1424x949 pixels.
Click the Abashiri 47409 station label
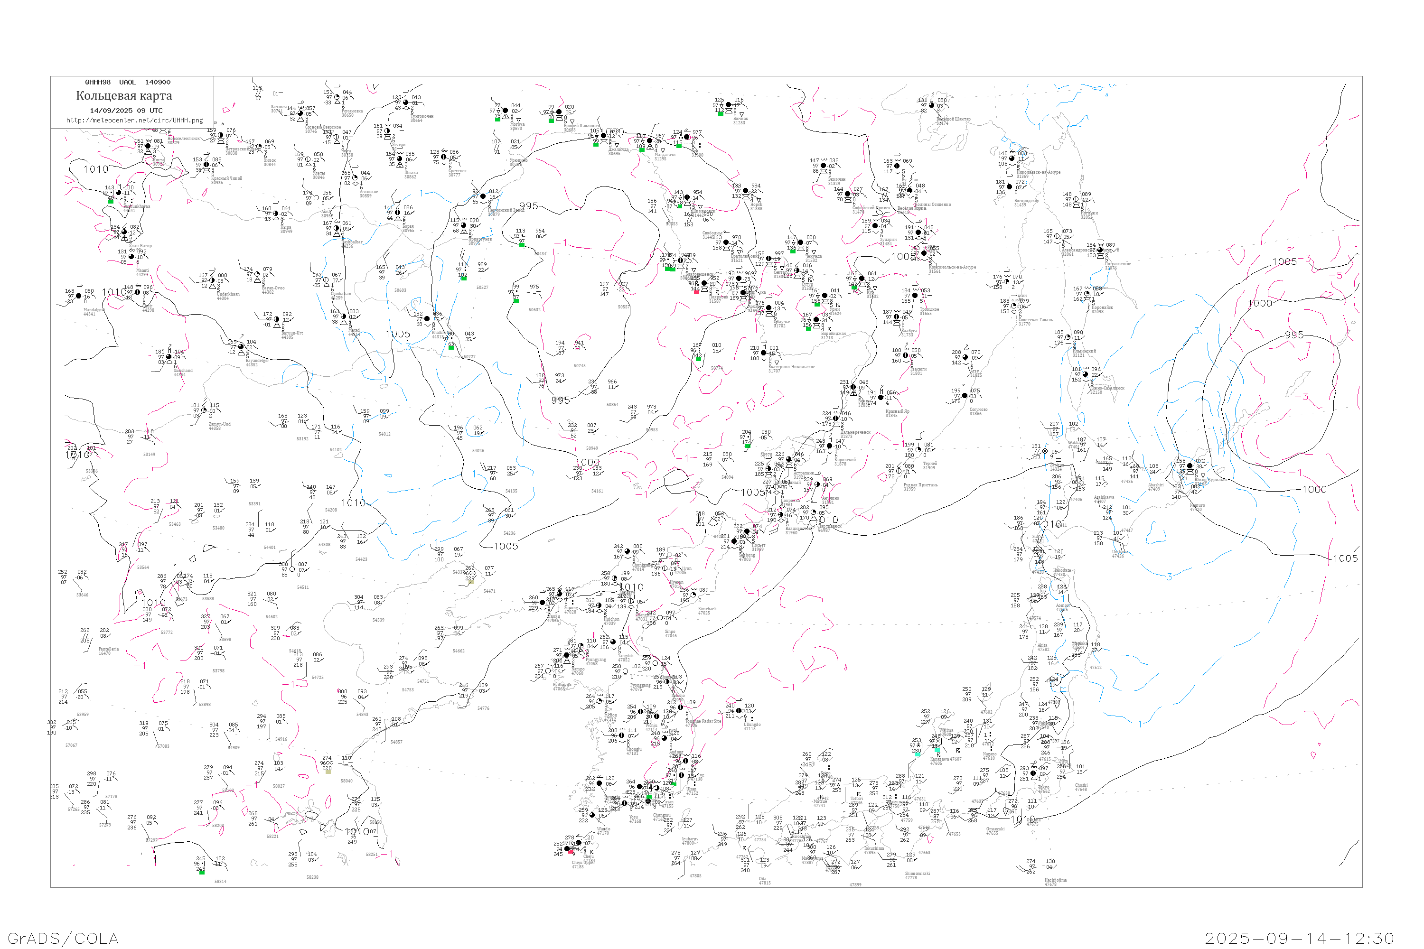pyautogui.click(x=1155, y=487)
